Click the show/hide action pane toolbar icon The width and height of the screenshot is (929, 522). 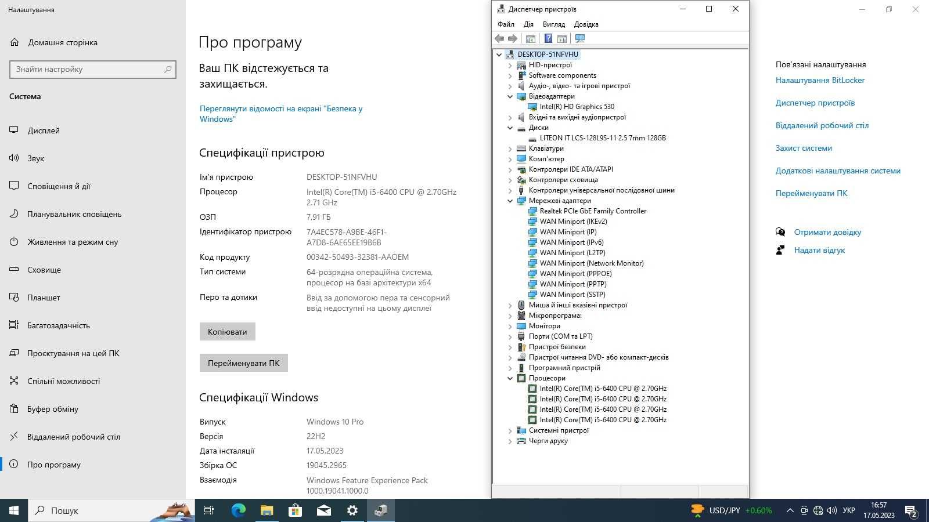pyautogui.click(x=562, y=38)
